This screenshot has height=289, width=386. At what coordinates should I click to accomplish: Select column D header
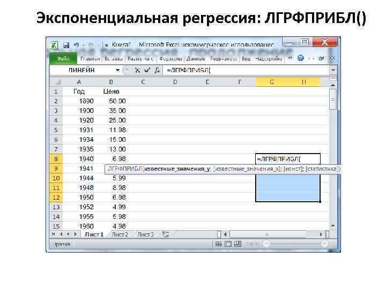[x=175, y=82]
